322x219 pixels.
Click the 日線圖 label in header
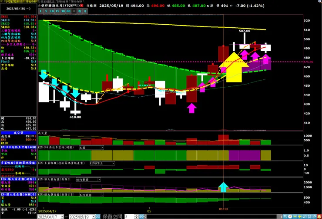click(91, 6)
